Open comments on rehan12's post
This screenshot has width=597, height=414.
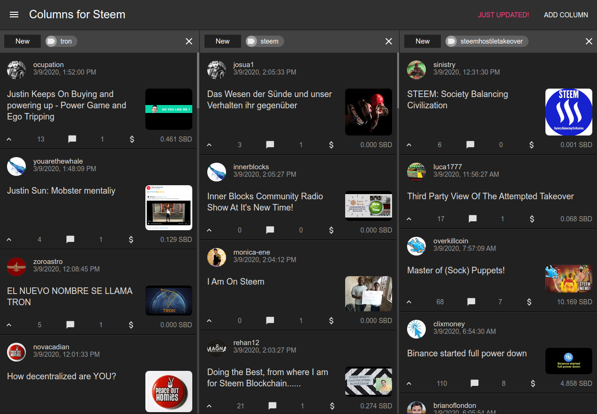tap(272, 406)
